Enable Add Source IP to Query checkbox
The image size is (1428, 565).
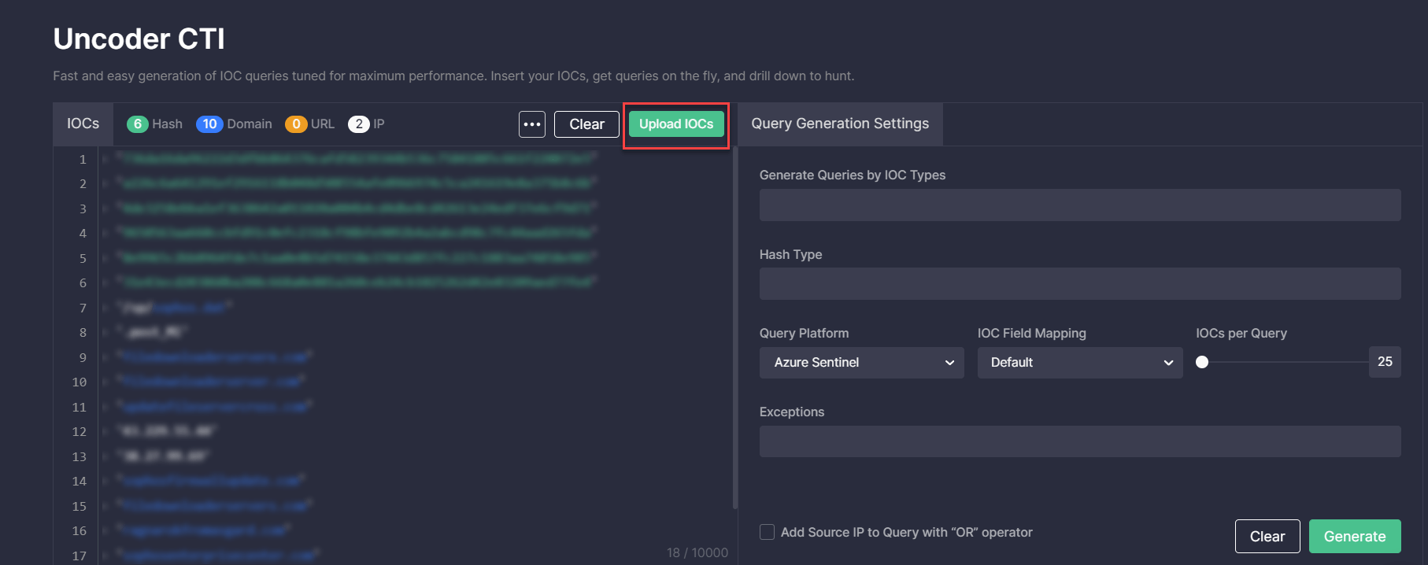pyautogui.click(x=767, y=533)
